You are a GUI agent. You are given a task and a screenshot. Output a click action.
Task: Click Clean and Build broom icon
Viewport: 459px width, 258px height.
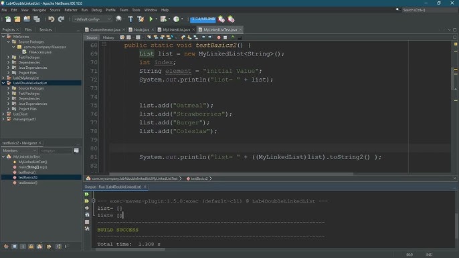141,19
